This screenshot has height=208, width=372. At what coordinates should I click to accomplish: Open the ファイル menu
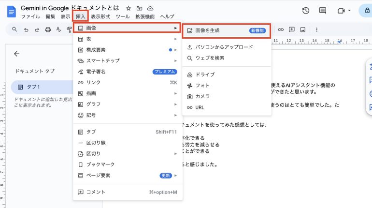[30, 16]
